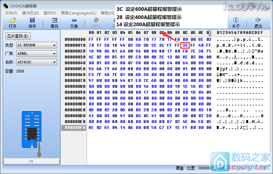The height and width of the screenshot is (174, 273).
Task: Click the first FF byte in row 00000000
Action: point(92,40)
